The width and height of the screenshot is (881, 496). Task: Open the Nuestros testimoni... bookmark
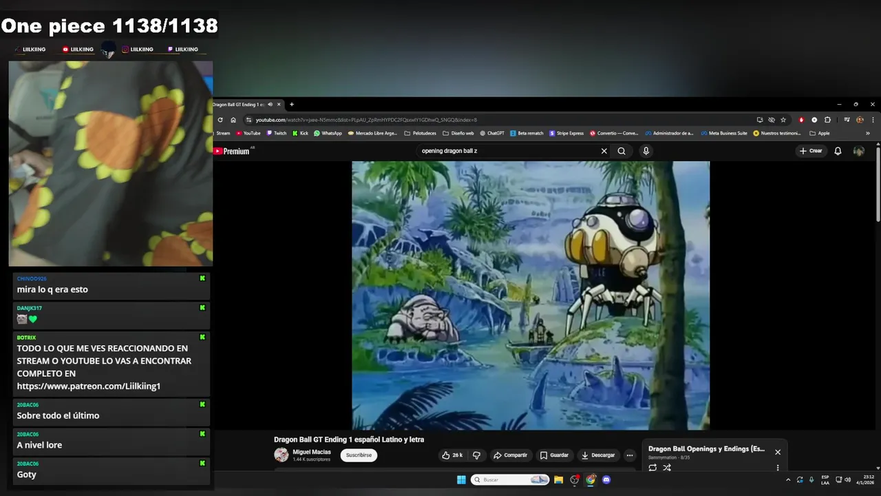[777, 133]
